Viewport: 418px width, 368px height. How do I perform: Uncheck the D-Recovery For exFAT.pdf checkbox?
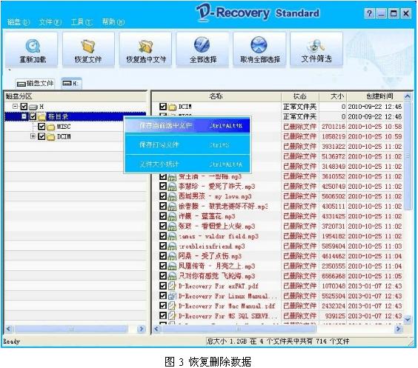point(163,286)
